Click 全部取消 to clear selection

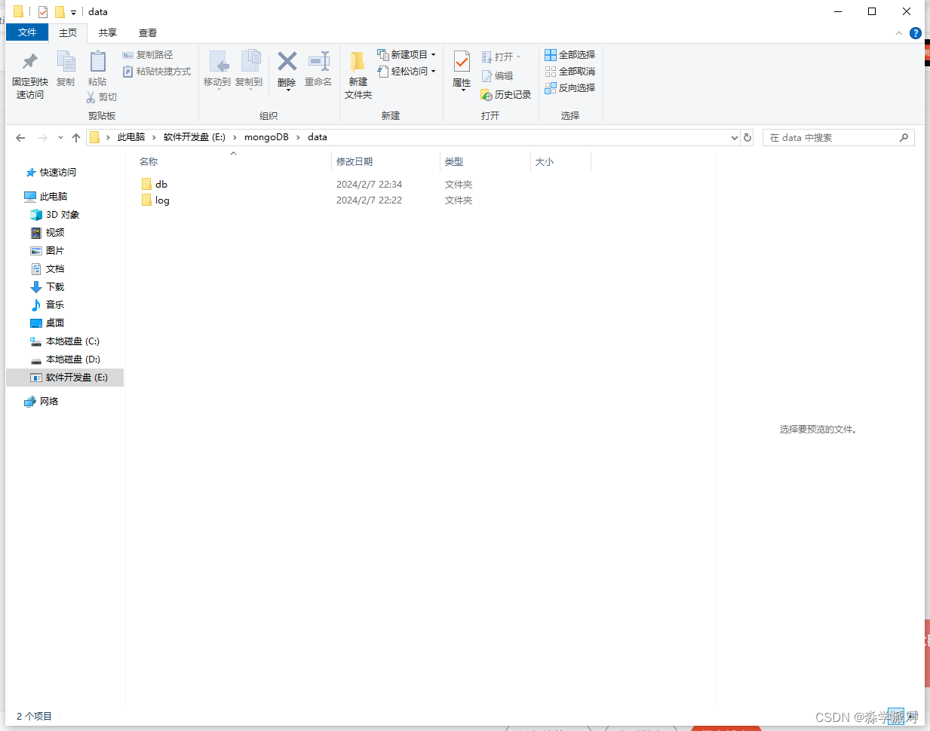570,71
